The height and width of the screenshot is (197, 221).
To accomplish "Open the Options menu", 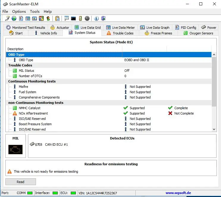I will [19, 12].
